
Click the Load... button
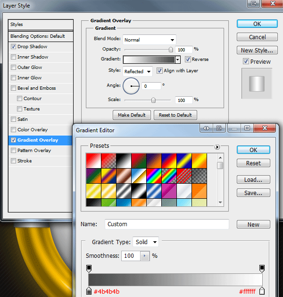pyautogui.click(x=253, y=179)
